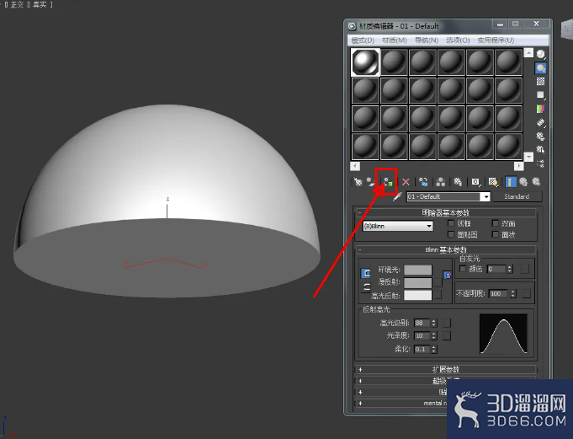Open the 实用程序(U) menu
Screen dimensions: 573x439
point(496,40)
